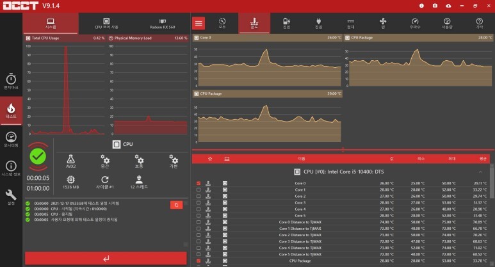Select the AVX2 flask instruction set icon
Screen dimensions: 495x267
[x=70, y=160]
